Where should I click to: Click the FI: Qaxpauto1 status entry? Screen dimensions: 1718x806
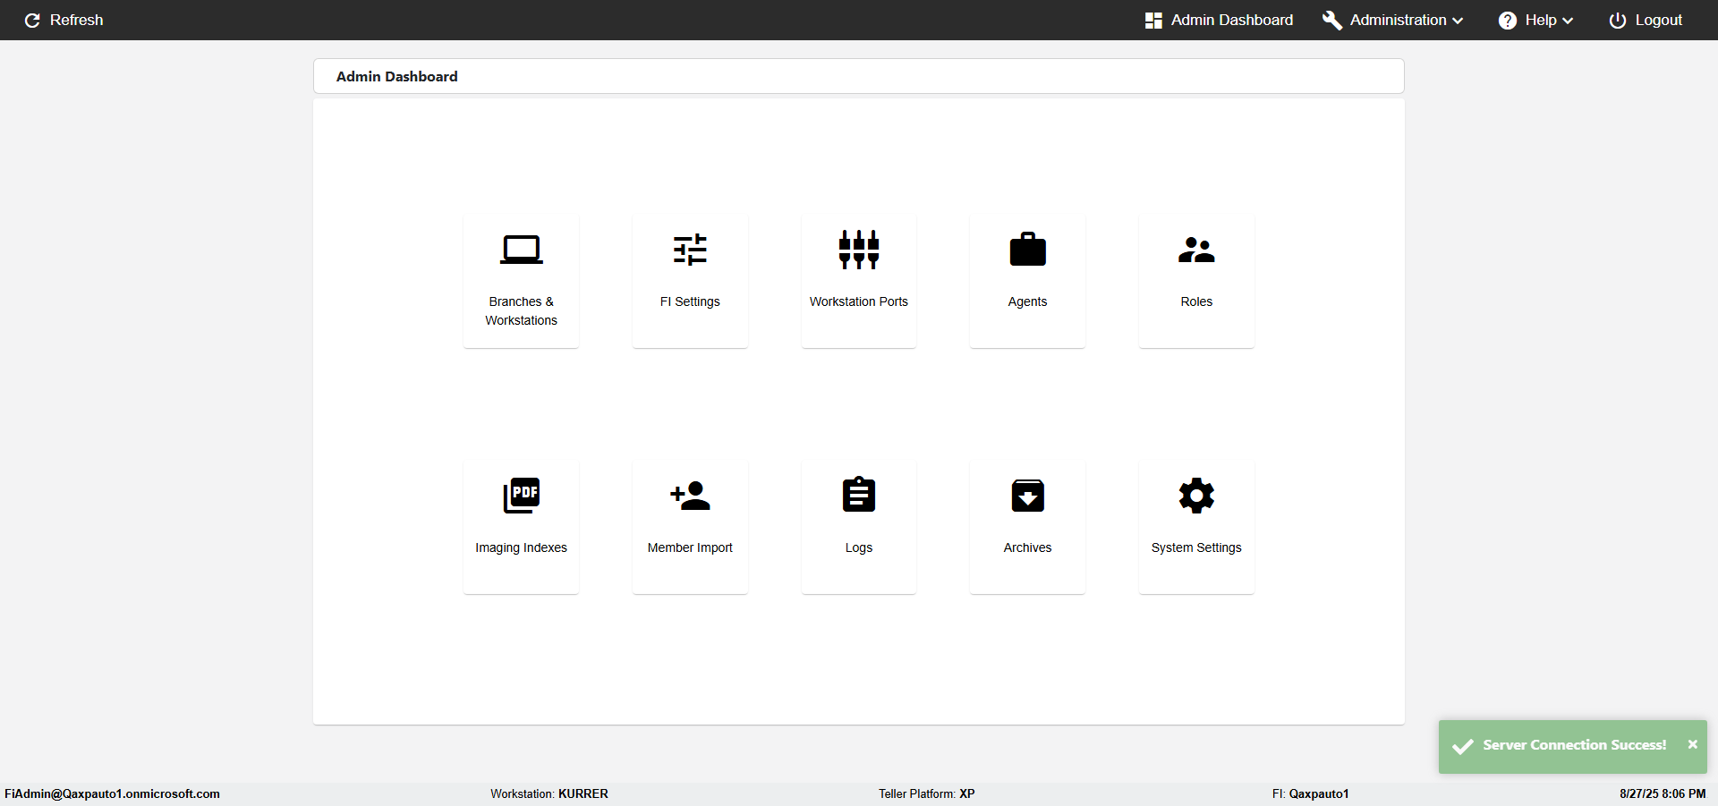pyautogui.click(x=1311, y=793)
